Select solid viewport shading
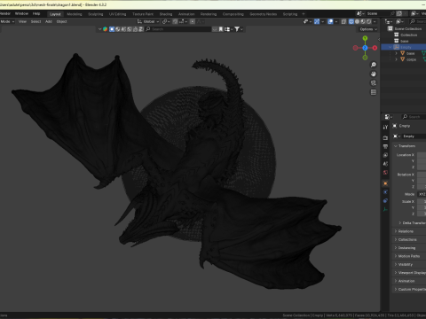Viewport: 426px width, 319px height. coord(357,21)
